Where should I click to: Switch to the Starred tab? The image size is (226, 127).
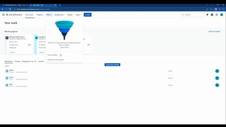coord(41,61)
